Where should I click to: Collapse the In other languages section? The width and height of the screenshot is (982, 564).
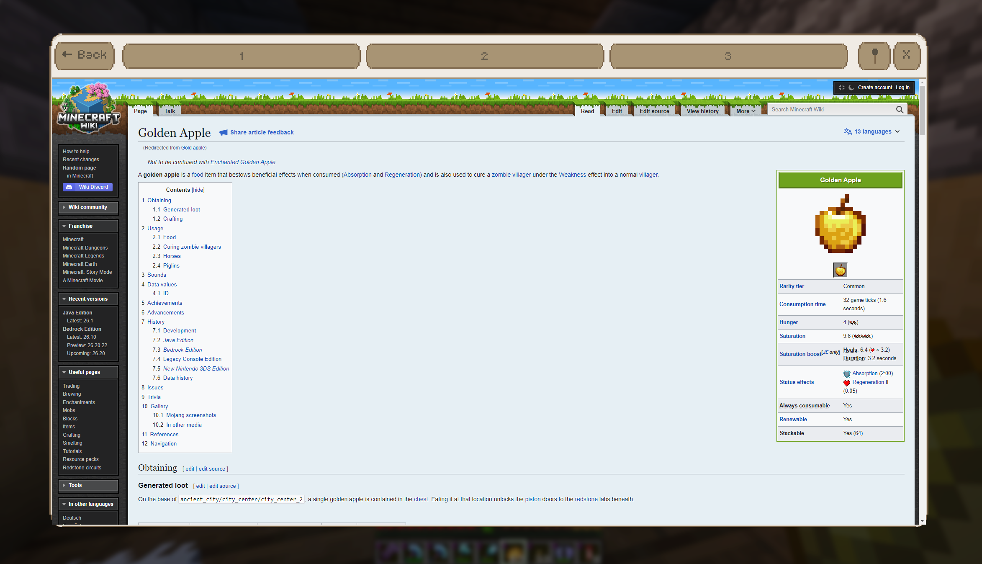(x=88, y=504)
